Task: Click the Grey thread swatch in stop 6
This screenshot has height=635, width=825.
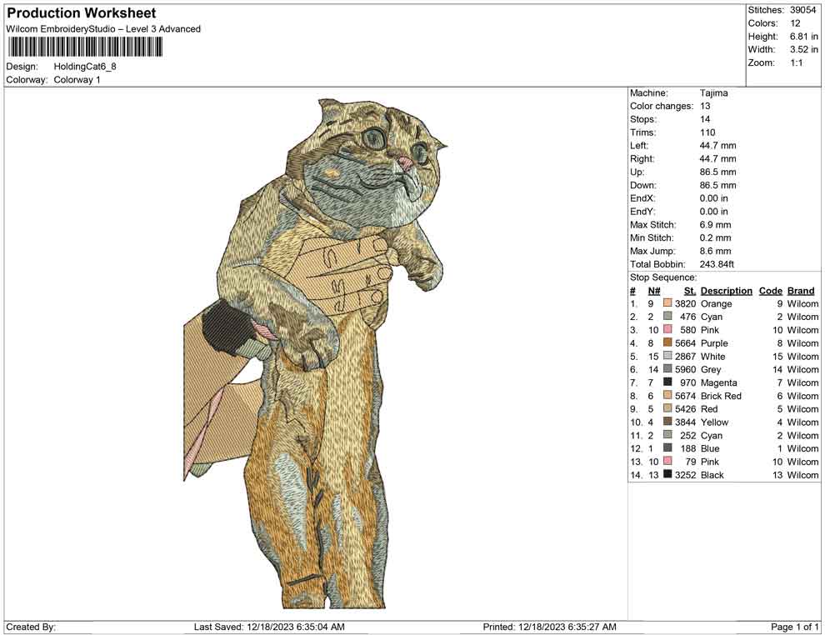Action: pos(667,369)
